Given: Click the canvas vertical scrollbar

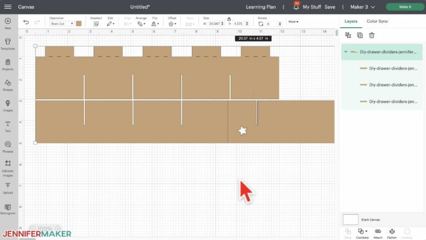Looking at the screenshot, I should (x=337, y=33).
